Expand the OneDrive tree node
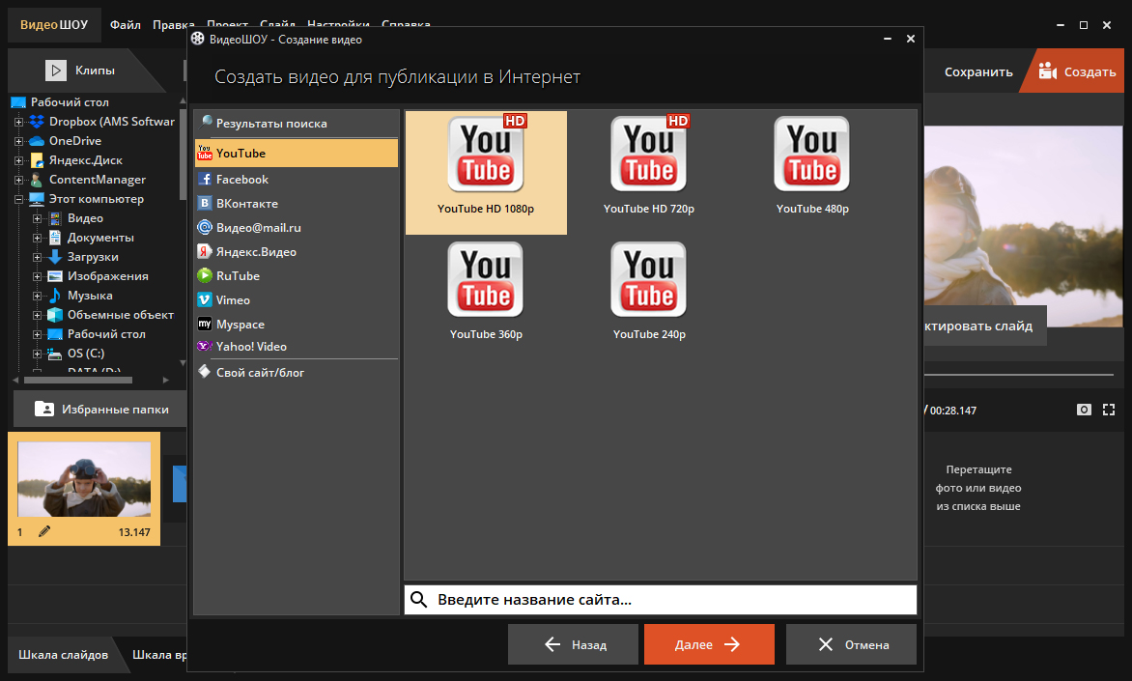Image resolution: width=1132 pixels, height=681 pixels. (x=18, y=142)
